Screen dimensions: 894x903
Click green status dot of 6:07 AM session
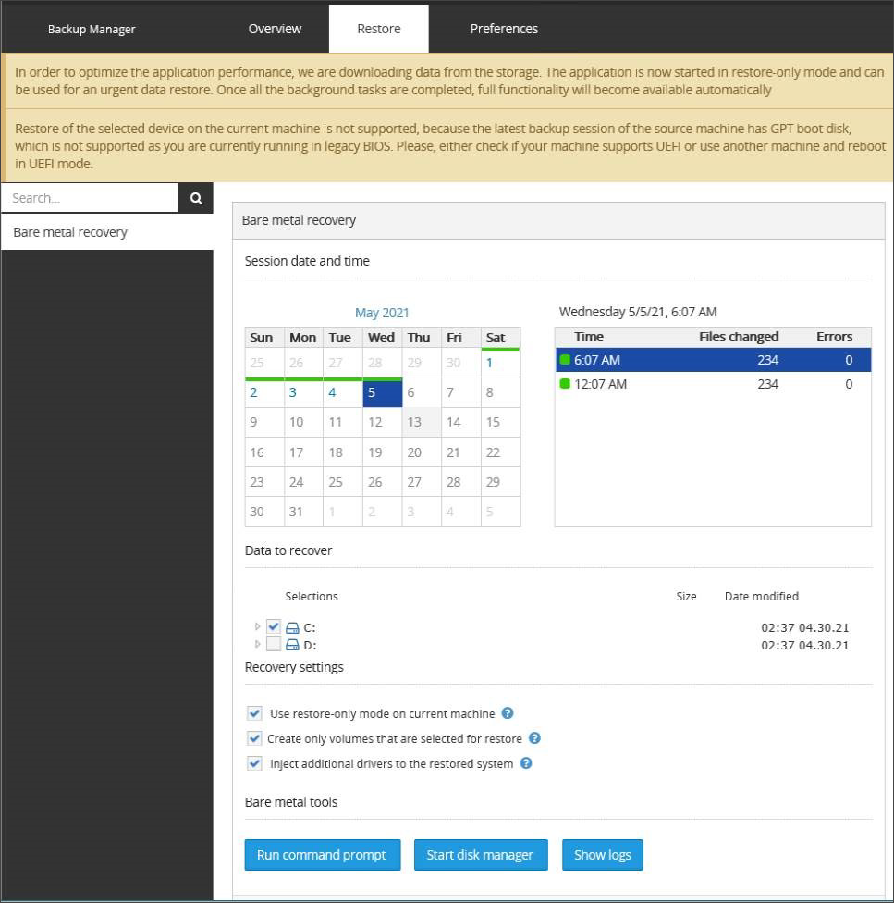[x=565, y=360]
